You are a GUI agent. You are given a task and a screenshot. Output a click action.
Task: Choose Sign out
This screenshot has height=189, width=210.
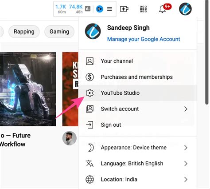tap(138, 125)
